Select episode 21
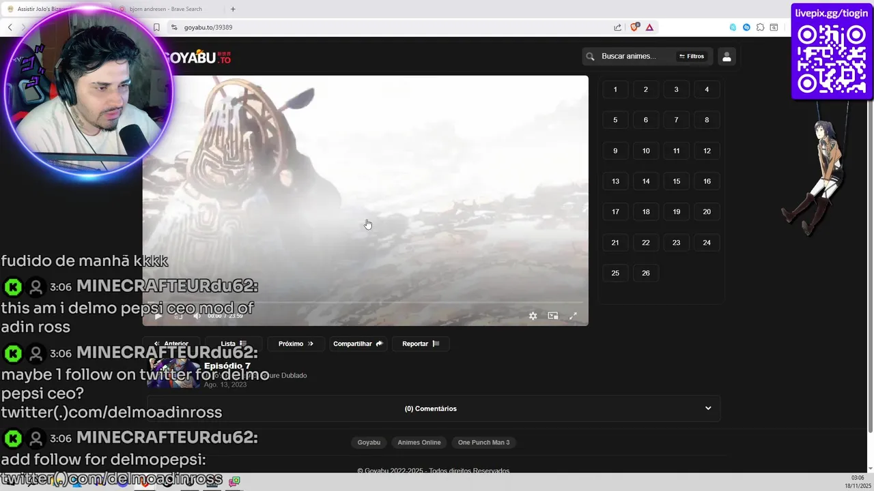The width and height of the screenshot is (874, 491). [x=615, y=243]
